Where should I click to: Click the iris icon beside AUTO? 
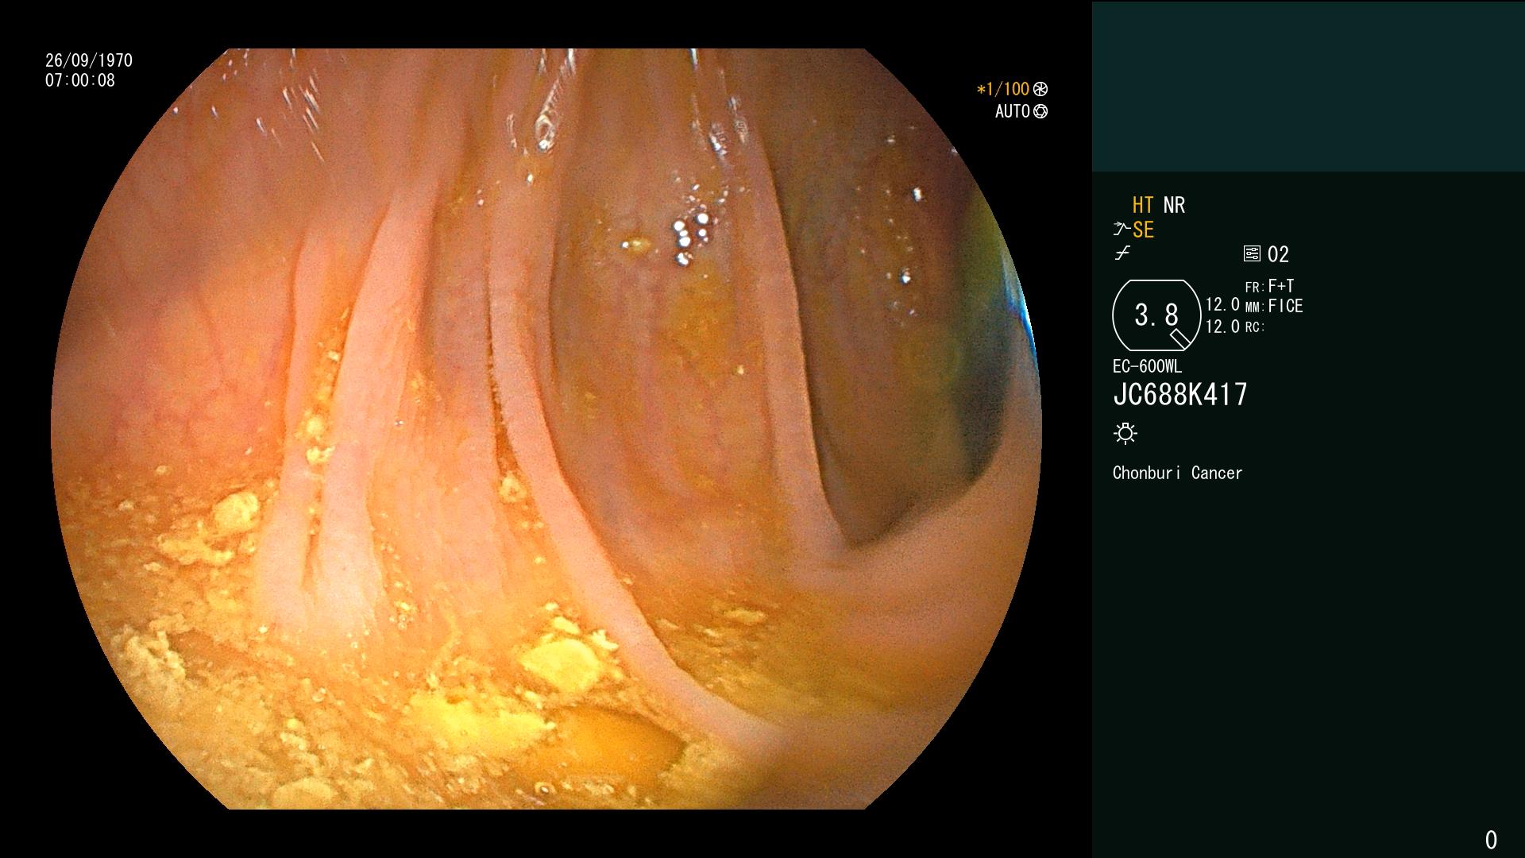click(x=1040, y=111)
